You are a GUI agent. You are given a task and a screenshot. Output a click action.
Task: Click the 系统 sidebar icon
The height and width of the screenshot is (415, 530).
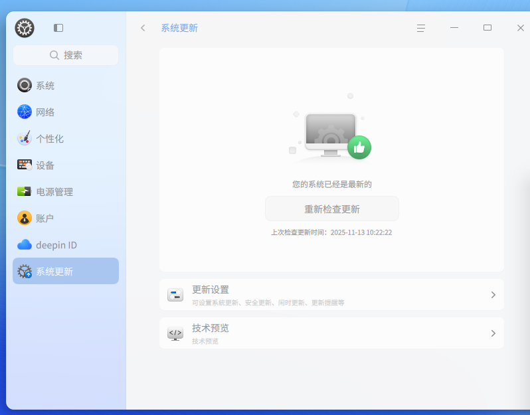point(25,85)
